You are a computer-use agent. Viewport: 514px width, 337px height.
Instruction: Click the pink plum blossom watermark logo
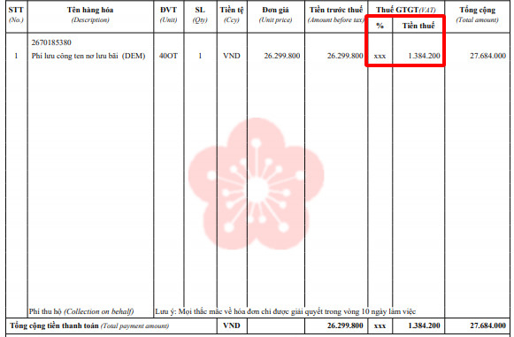(x=256, y=184)
